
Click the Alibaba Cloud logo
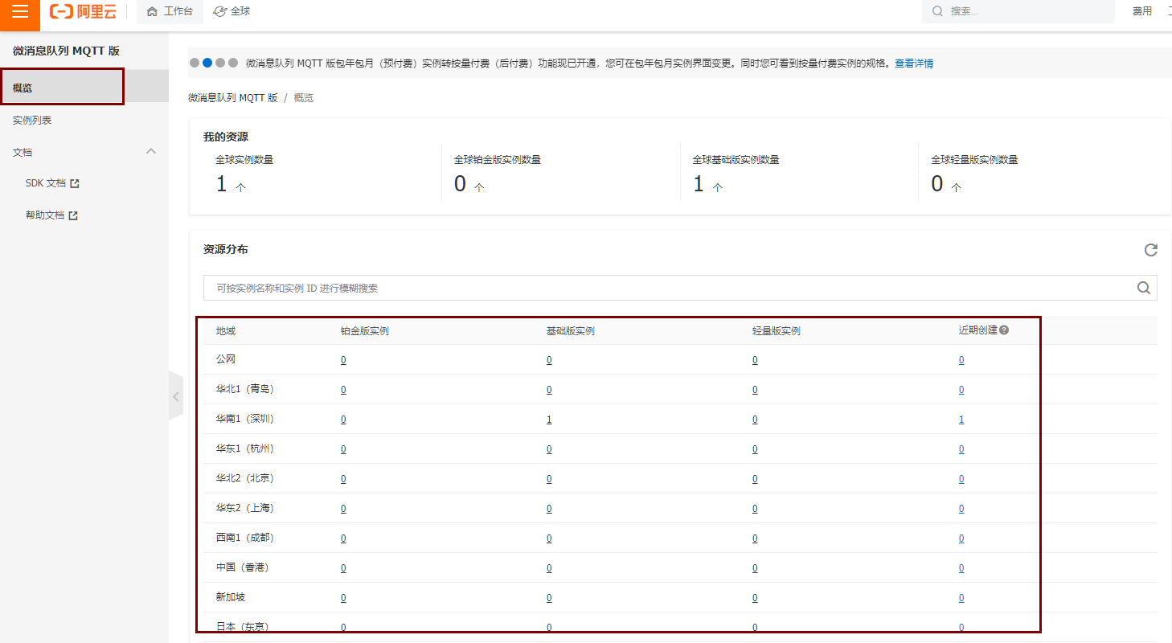click(83, 12)
